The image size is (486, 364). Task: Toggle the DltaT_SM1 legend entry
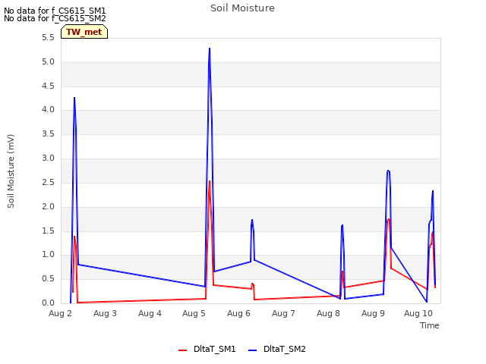tap(207, 349)
